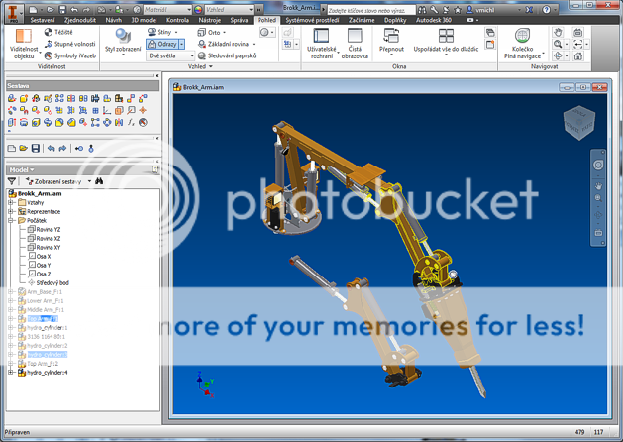Click Open folder icon in quick access toolbar

click(x=51, y=10)
